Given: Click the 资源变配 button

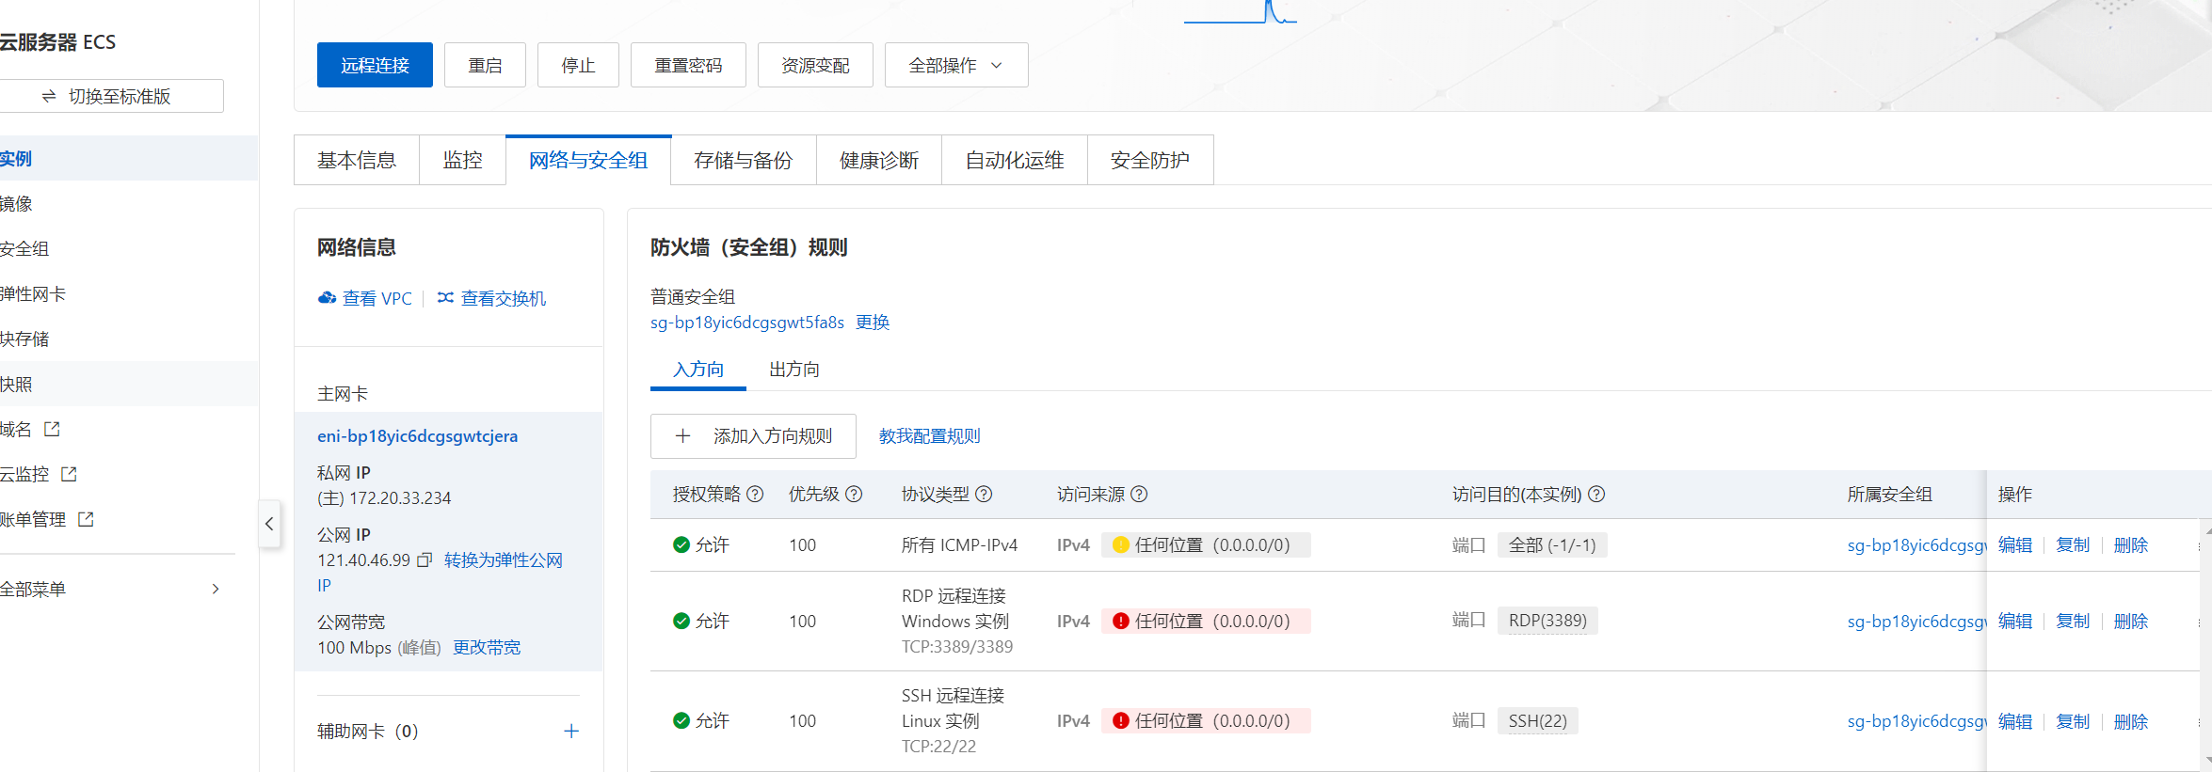Looking at the screenshot, I should [x=815, y=65].
